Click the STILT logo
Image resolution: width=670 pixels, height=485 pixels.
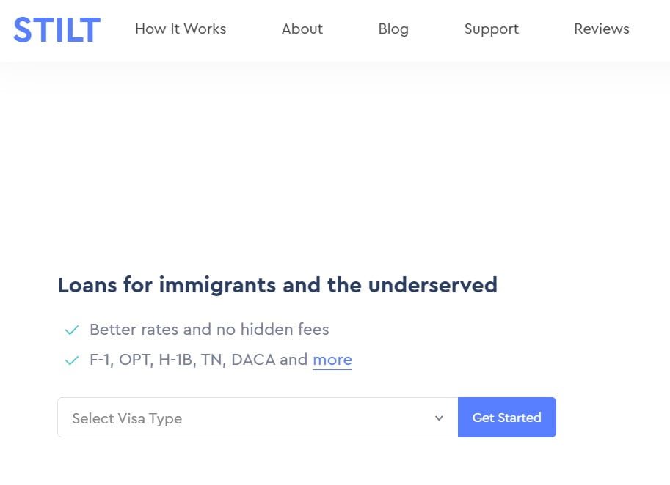click(x=57, y=30)
